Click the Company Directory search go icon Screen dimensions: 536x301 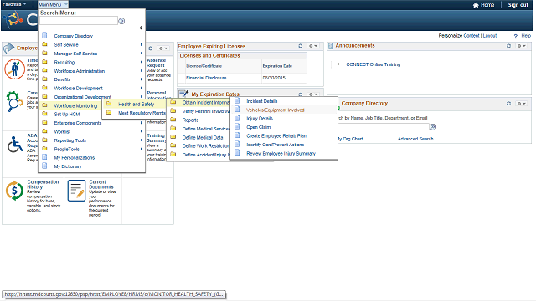(x=433, y=127)
